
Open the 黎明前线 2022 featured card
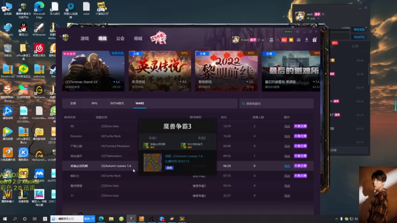coord(226,71)
